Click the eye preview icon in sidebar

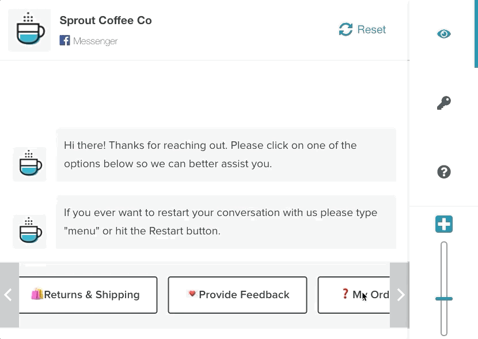pyautogui.click(x=443, y=34)
